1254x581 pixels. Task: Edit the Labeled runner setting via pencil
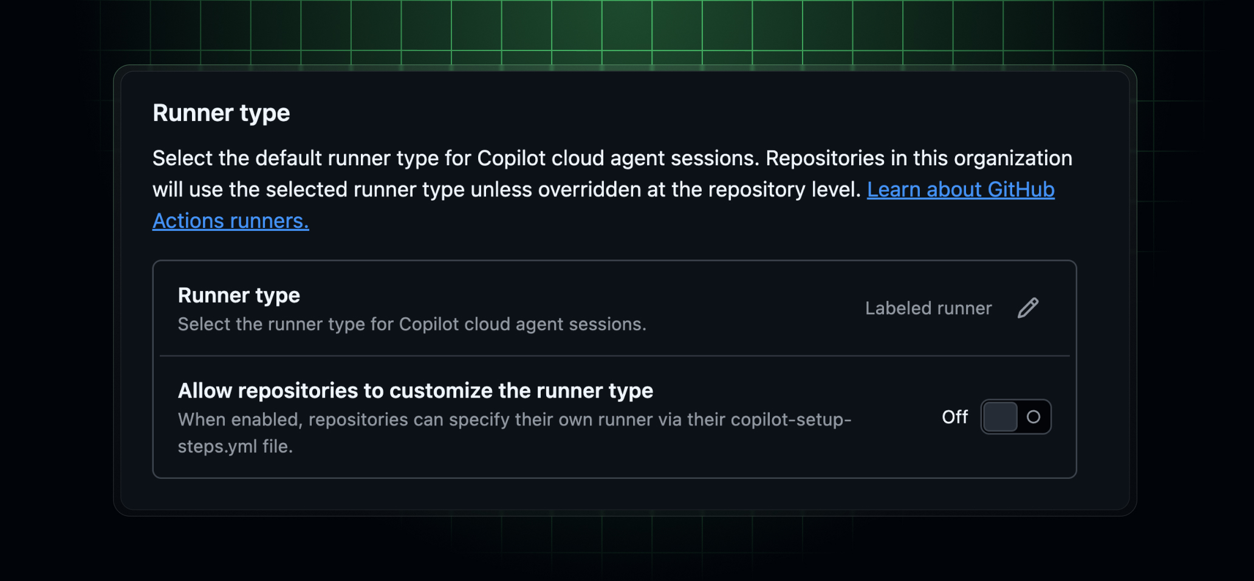click(x=1028, y=308)
